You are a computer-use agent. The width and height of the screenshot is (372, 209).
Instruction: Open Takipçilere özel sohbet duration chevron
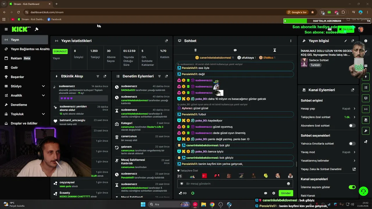tap(354, 117)
